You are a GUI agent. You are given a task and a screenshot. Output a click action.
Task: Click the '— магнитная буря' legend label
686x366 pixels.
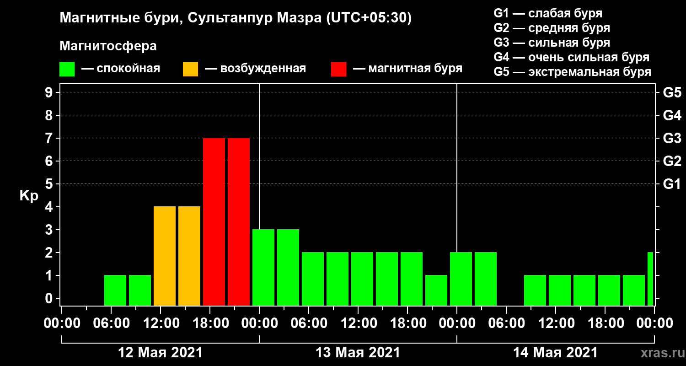click(407, 69)
